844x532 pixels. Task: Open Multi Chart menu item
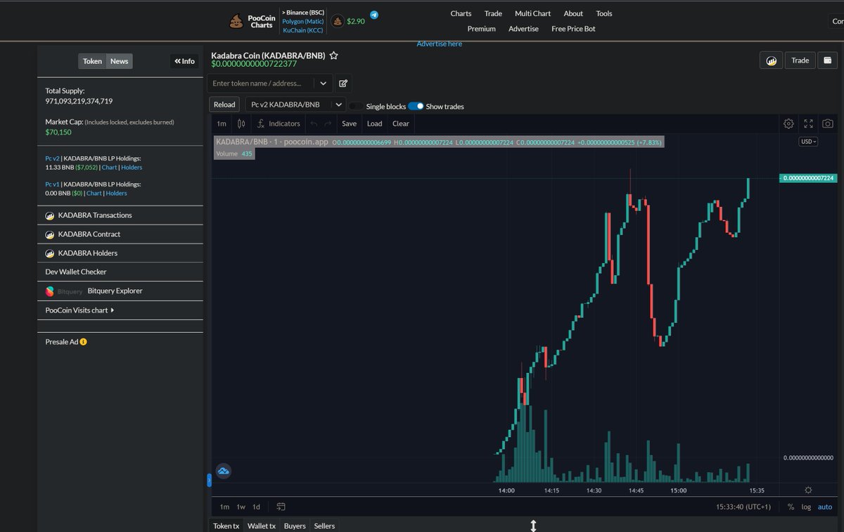[532, 13]
